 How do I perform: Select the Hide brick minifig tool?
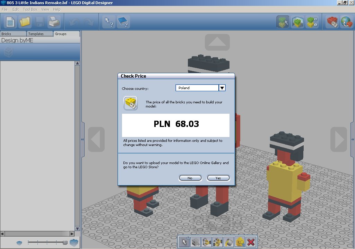coord(240,242)
